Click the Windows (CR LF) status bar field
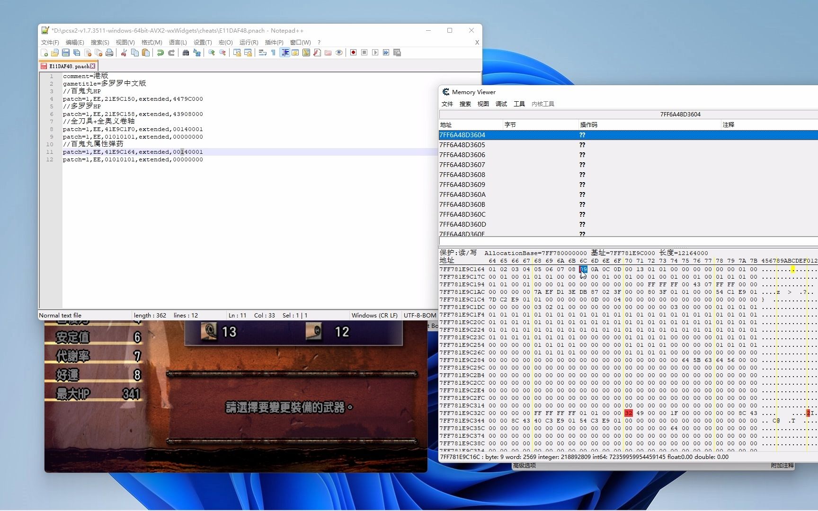The width and height of the screenshot is (818, 511). (x=374, y=316)
